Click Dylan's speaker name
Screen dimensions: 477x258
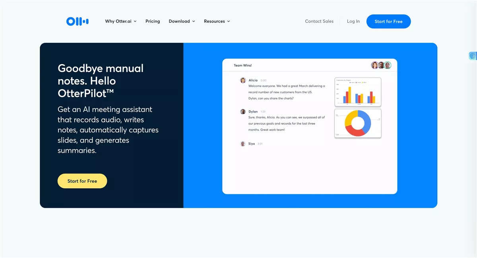[x=253, y=112]
